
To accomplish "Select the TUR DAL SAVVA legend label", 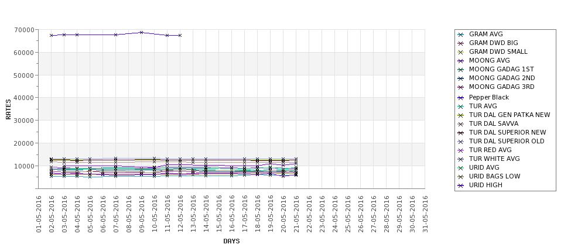I will pos(494,123).
